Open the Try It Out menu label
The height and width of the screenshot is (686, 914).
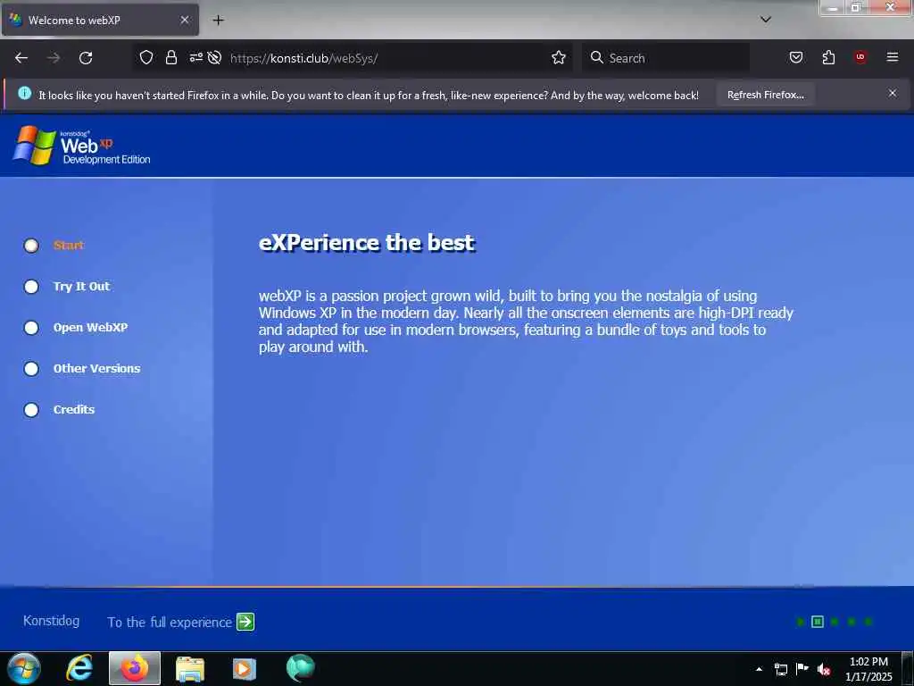pyautogui.click(x=81, y=287)
